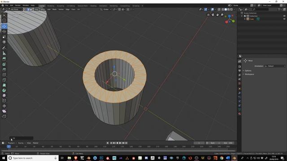This screenshot has width=287, height=161.
Task: Open the File menu
Action: [x=7, y=6]
